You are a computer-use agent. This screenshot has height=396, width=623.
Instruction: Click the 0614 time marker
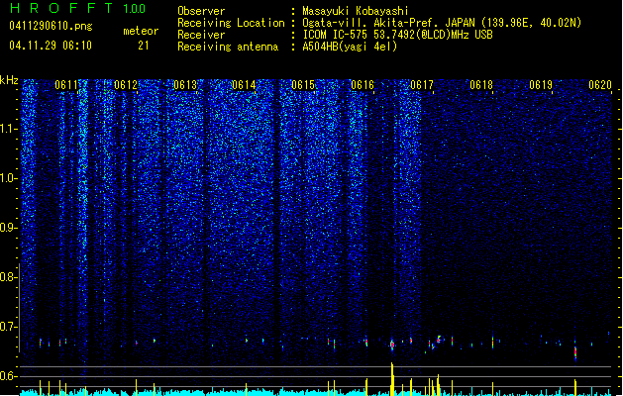coord(244,85)
